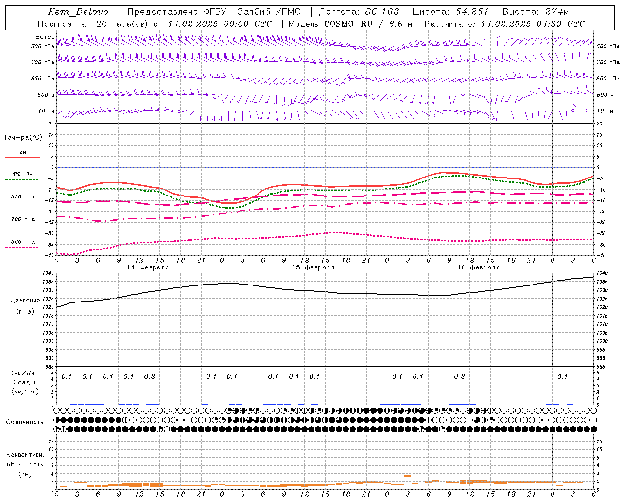
Task: Click the latitude value 54.251
Action: click(471, 12)
